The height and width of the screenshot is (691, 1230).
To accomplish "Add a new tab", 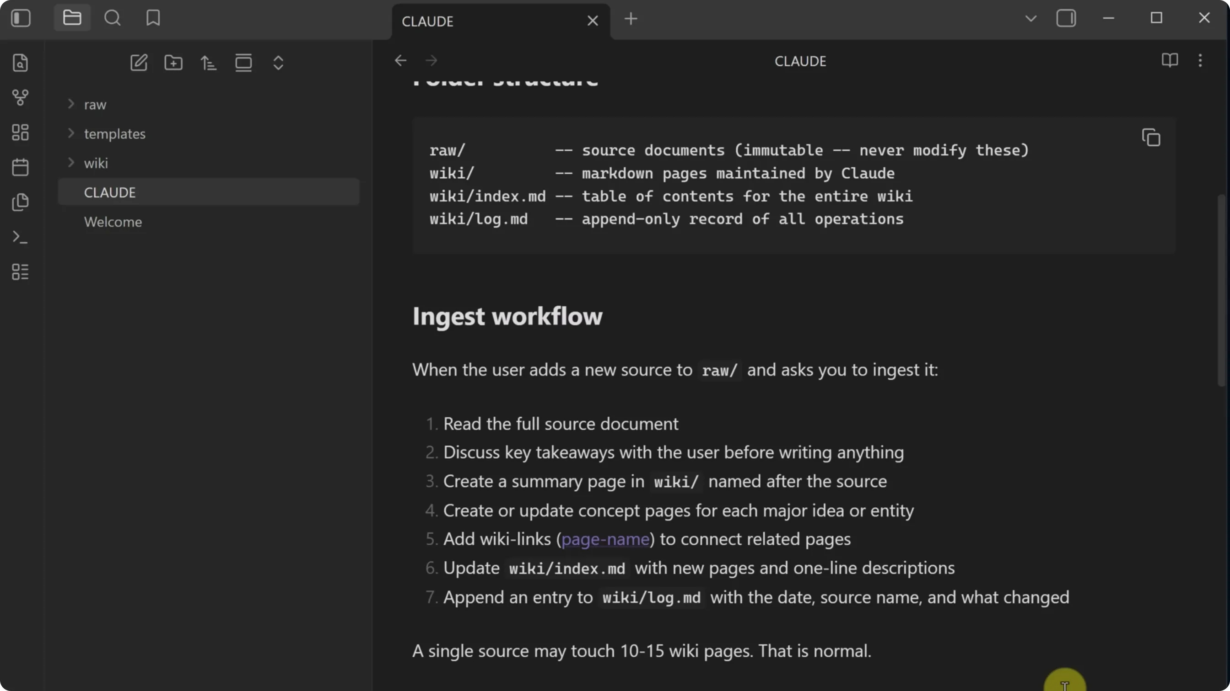I will [x=631, y=19].
